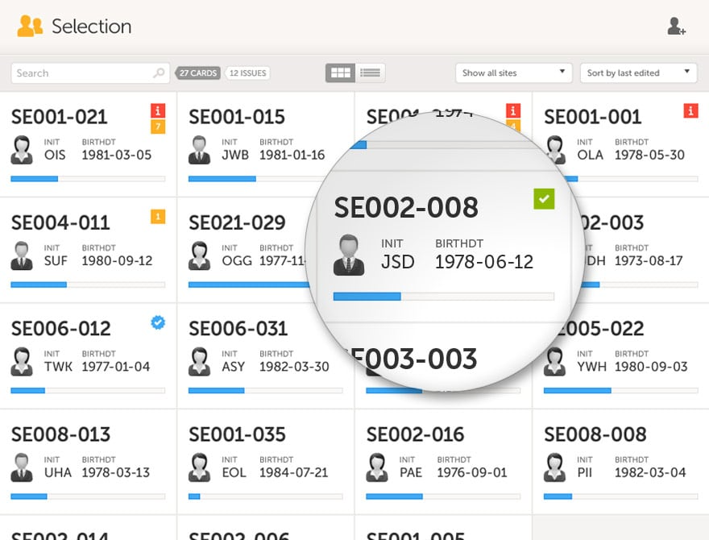Image resolution: width=709 pixels, height=540 pixels.
Task: Click the search magnifier icon
Action: pos(159,73)
